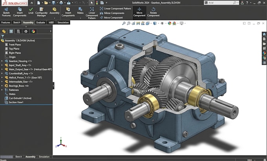The image size is (267, 161).
Task: Select Cut-Extrude1 (Active) in the tree
Action: (20, 98)
